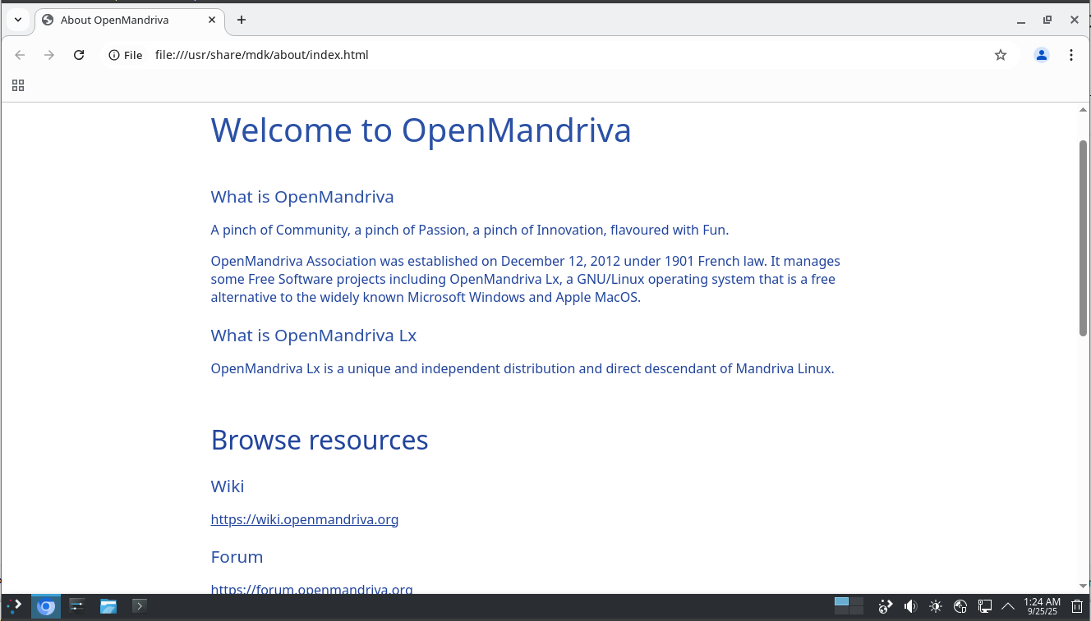
Task: Open the application launcher menu
Action: click(15, 606)
